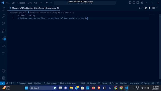The width and height of the screenshot is (161, 91).
Task: Click the tabnine starter status item
Action: tap(51, 83)
